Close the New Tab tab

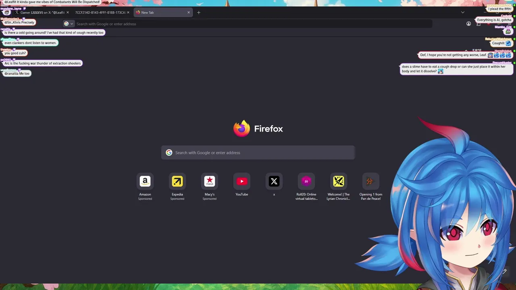(188, 12)
